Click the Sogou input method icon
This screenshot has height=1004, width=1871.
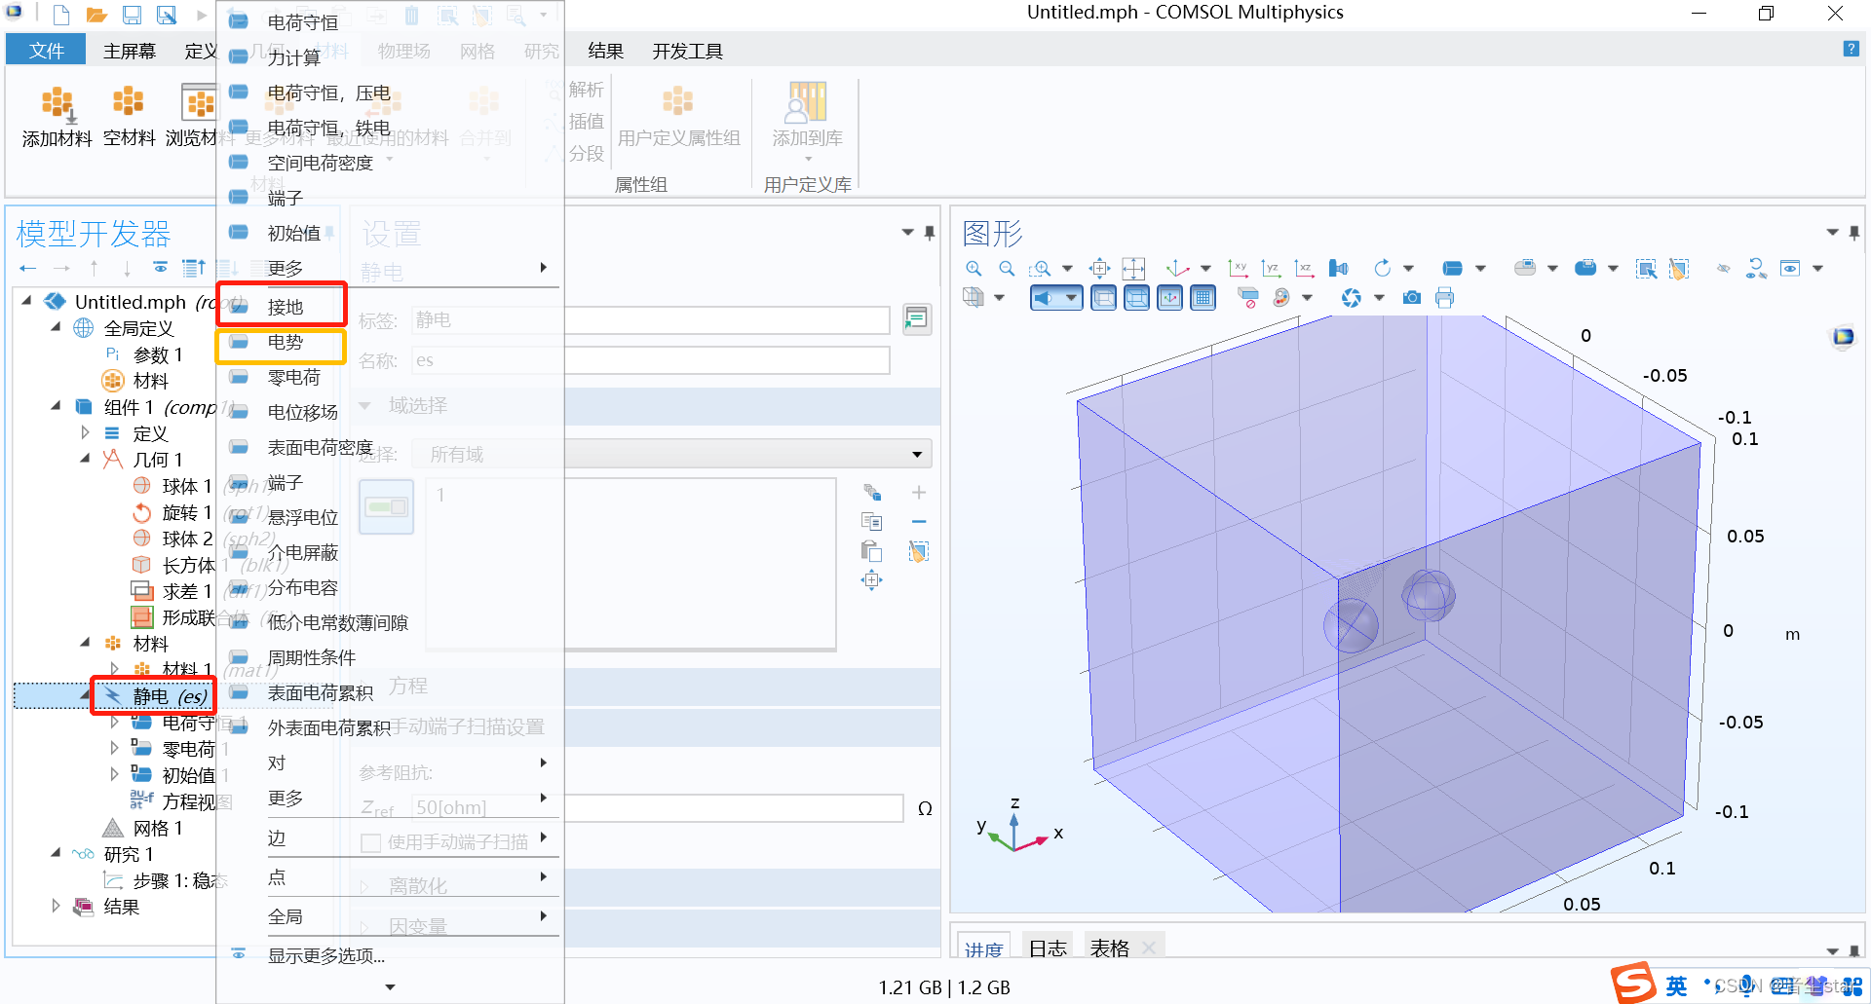coord(1632,983)
